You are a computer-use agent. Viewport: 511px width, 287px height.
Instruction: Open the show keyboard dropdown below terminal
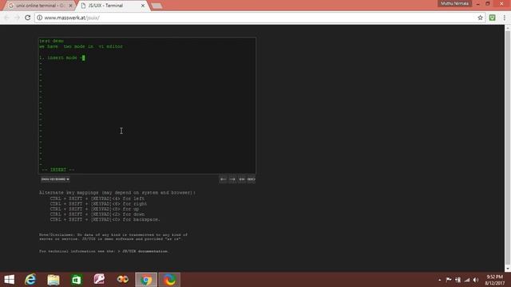[55, 179]
